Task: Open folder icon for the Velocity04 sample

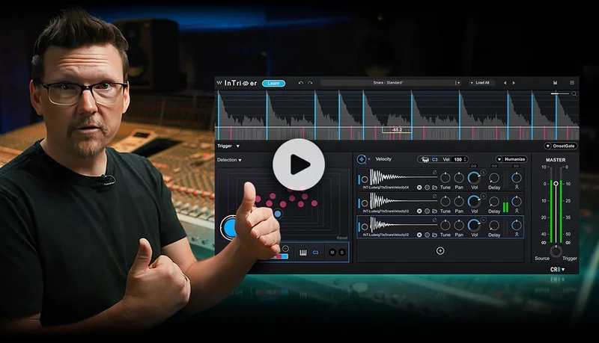Action: [434, 188]
